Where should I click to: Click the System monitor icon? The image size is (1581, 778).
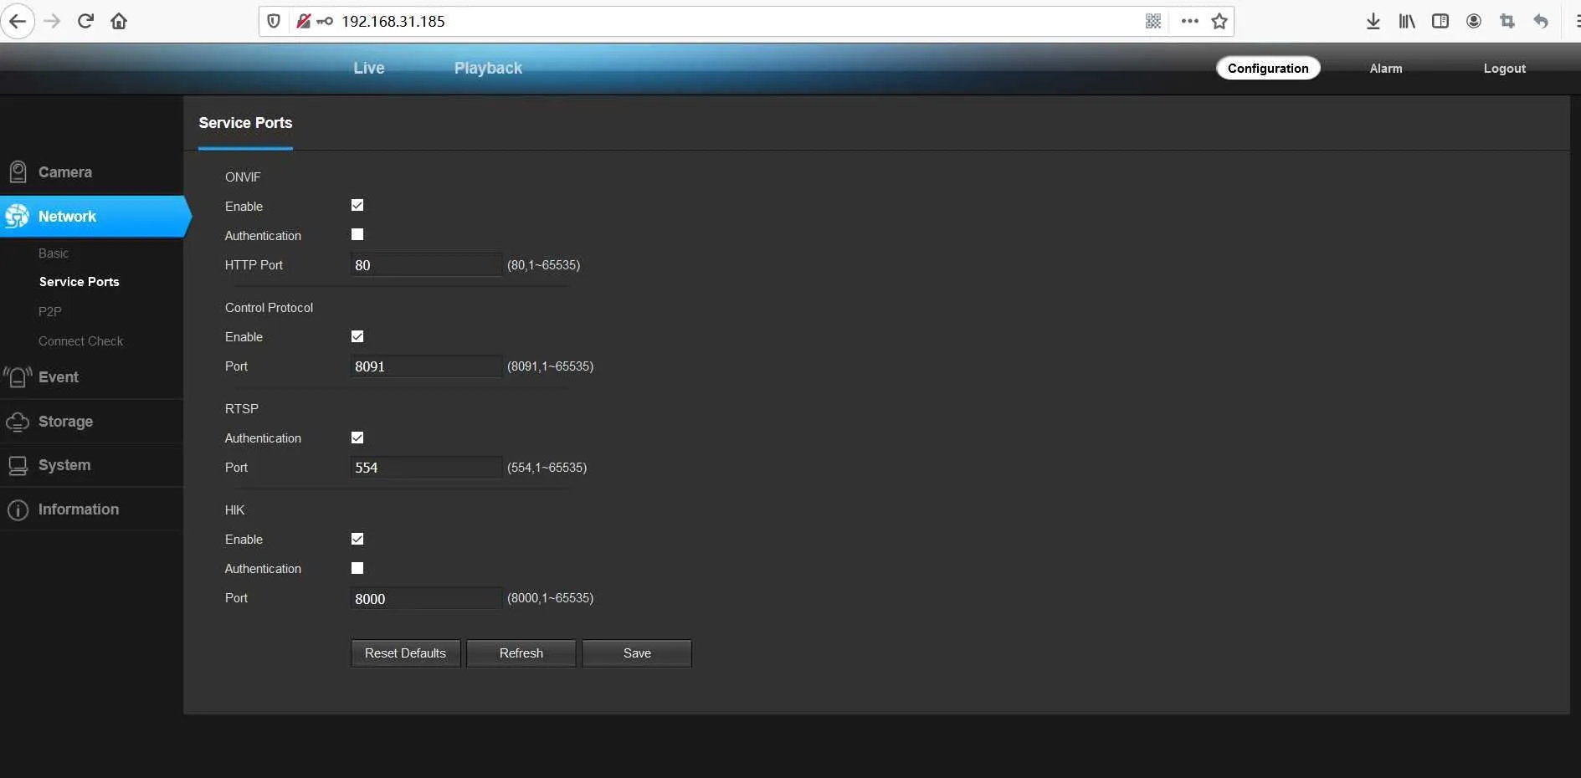[18, 465]
